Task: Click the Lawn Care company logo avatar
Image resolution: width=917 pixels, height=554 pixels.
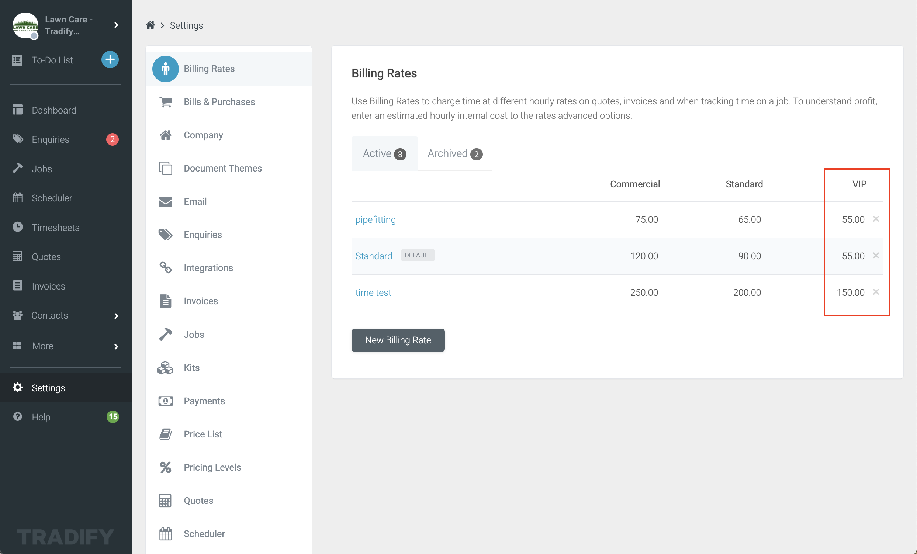Action: pos(25,25)
